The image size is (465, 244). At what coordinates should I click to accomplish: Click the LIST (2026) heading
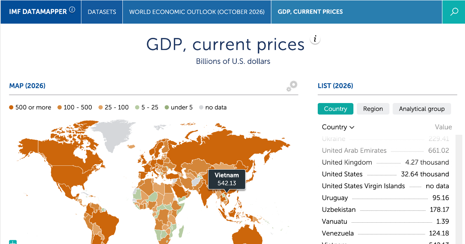[335, 86]
